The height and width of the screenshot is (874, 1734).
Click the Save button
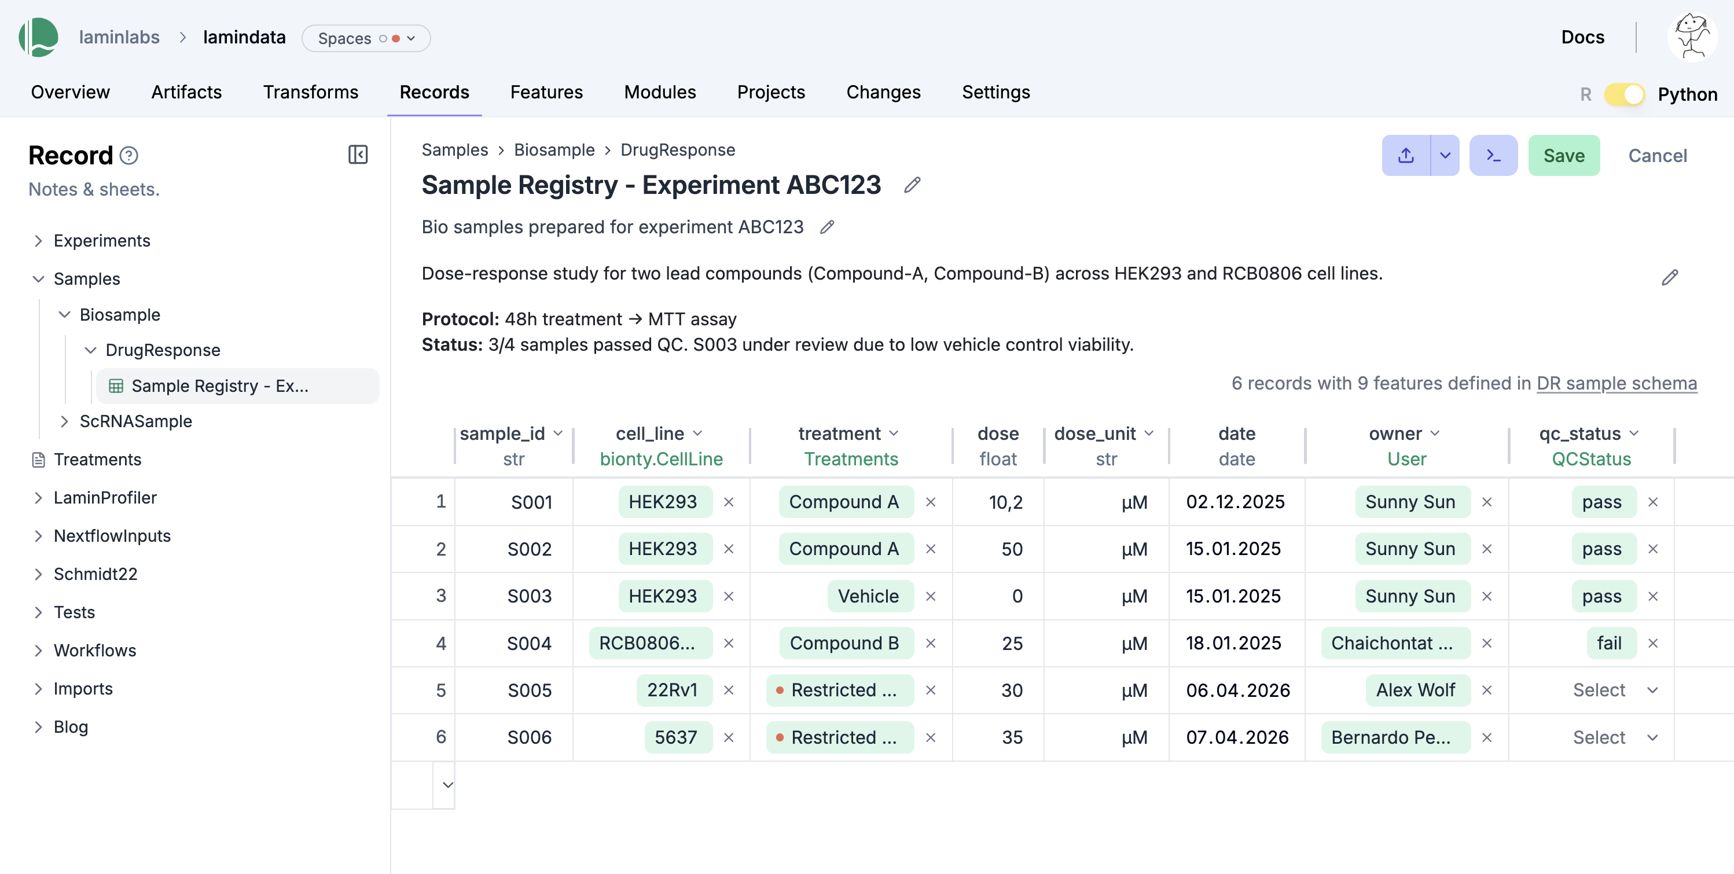tap(1564, 155)
